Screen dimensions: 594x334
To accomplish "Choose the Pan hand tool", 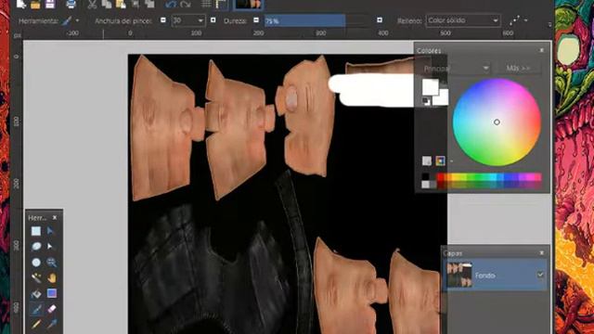I will point(52,278).
